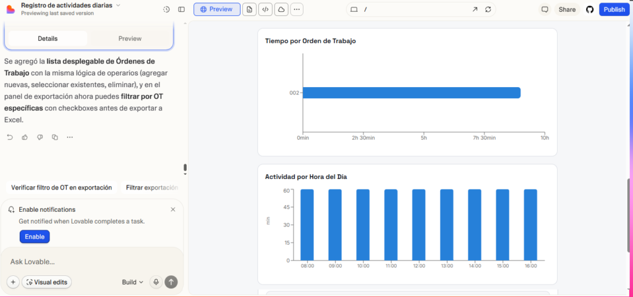Screen dimensions: 633x297
Task: Select the Preview tab in chat panel
Action: 130,38
